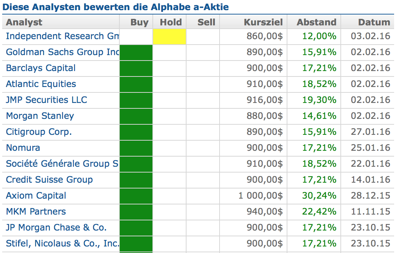Sort by the Datum column header
397x253 pixels.
[x=374, y=22]
